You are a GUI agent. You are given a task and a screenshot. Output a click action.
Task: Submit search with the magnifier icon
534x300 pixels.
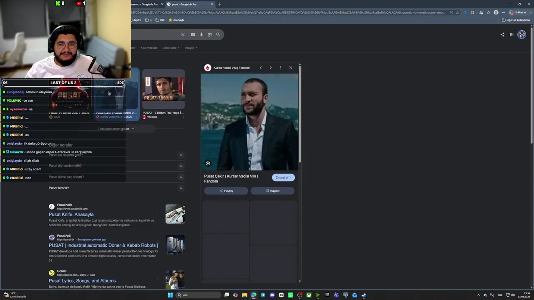pyautogui.click(x=218, y=35)
